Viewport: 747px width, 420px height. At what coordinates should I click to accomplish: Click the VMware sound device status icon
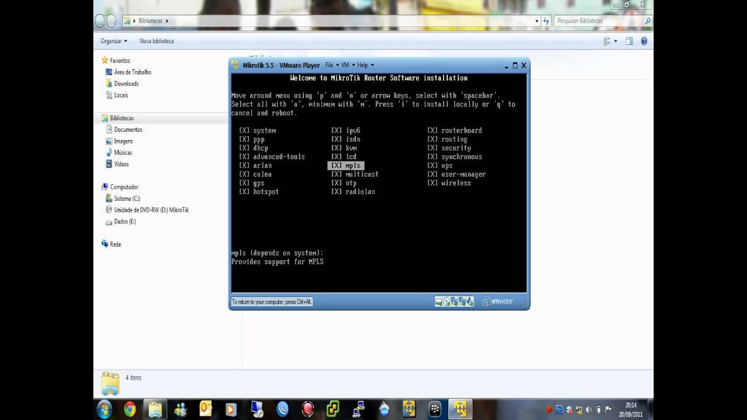click(x=470, y=302)
